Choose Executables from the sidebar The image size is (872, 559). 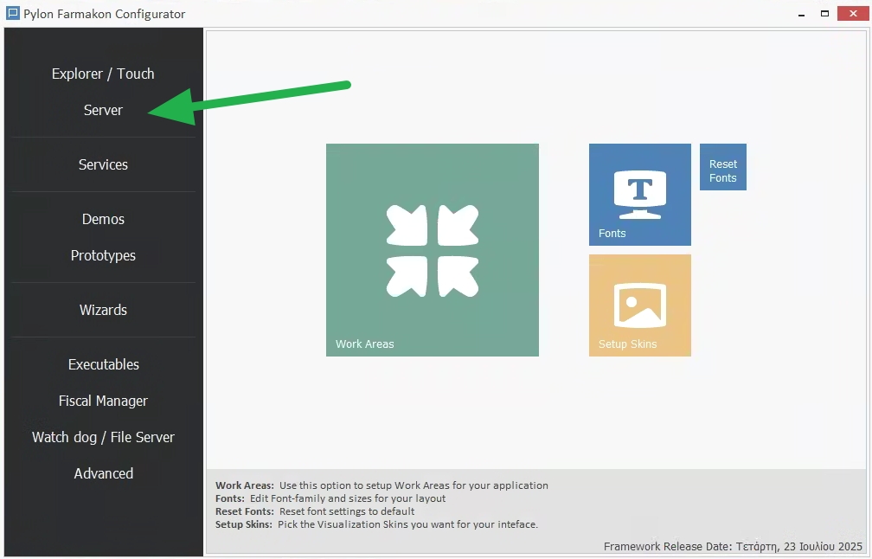click(103, 364)
